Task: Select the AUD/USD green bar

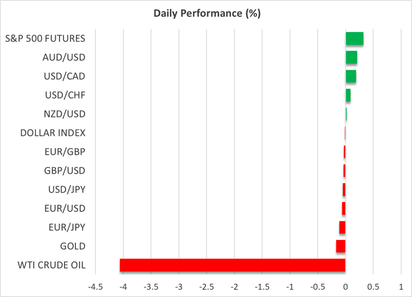Action: click(351, 57)
